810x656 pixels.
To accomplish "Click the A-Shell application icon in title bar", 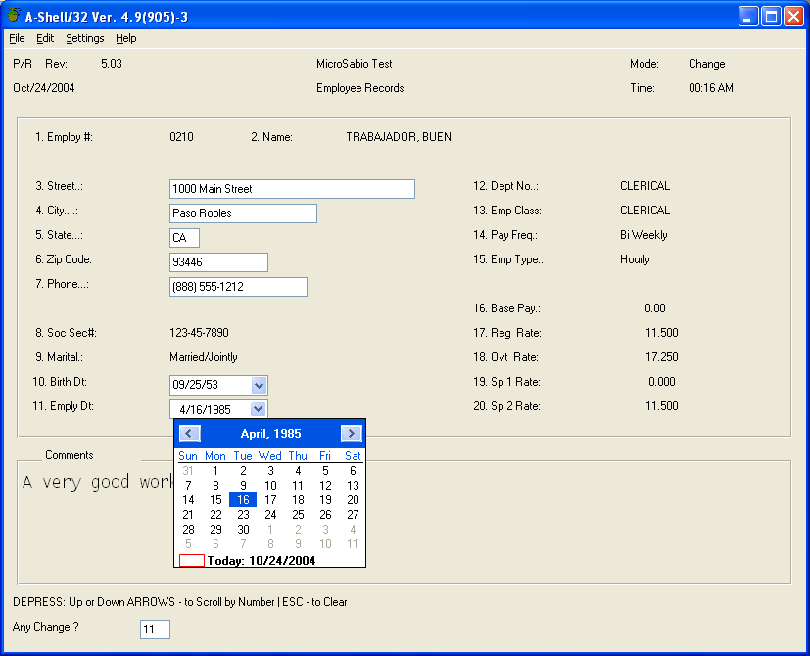I will pyautogui.click(x=14, y=16).
